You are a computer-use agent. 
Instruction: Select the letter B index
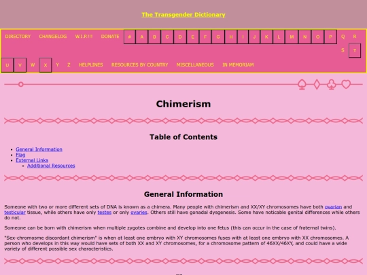[x=154, y=37]
